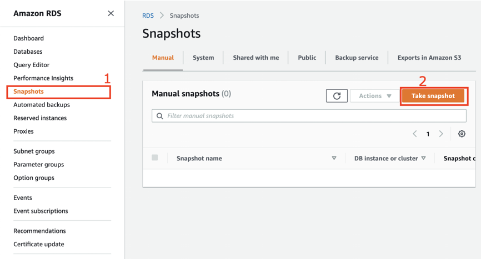Click the RDS breadcrumb link

(x=148, y=16)
